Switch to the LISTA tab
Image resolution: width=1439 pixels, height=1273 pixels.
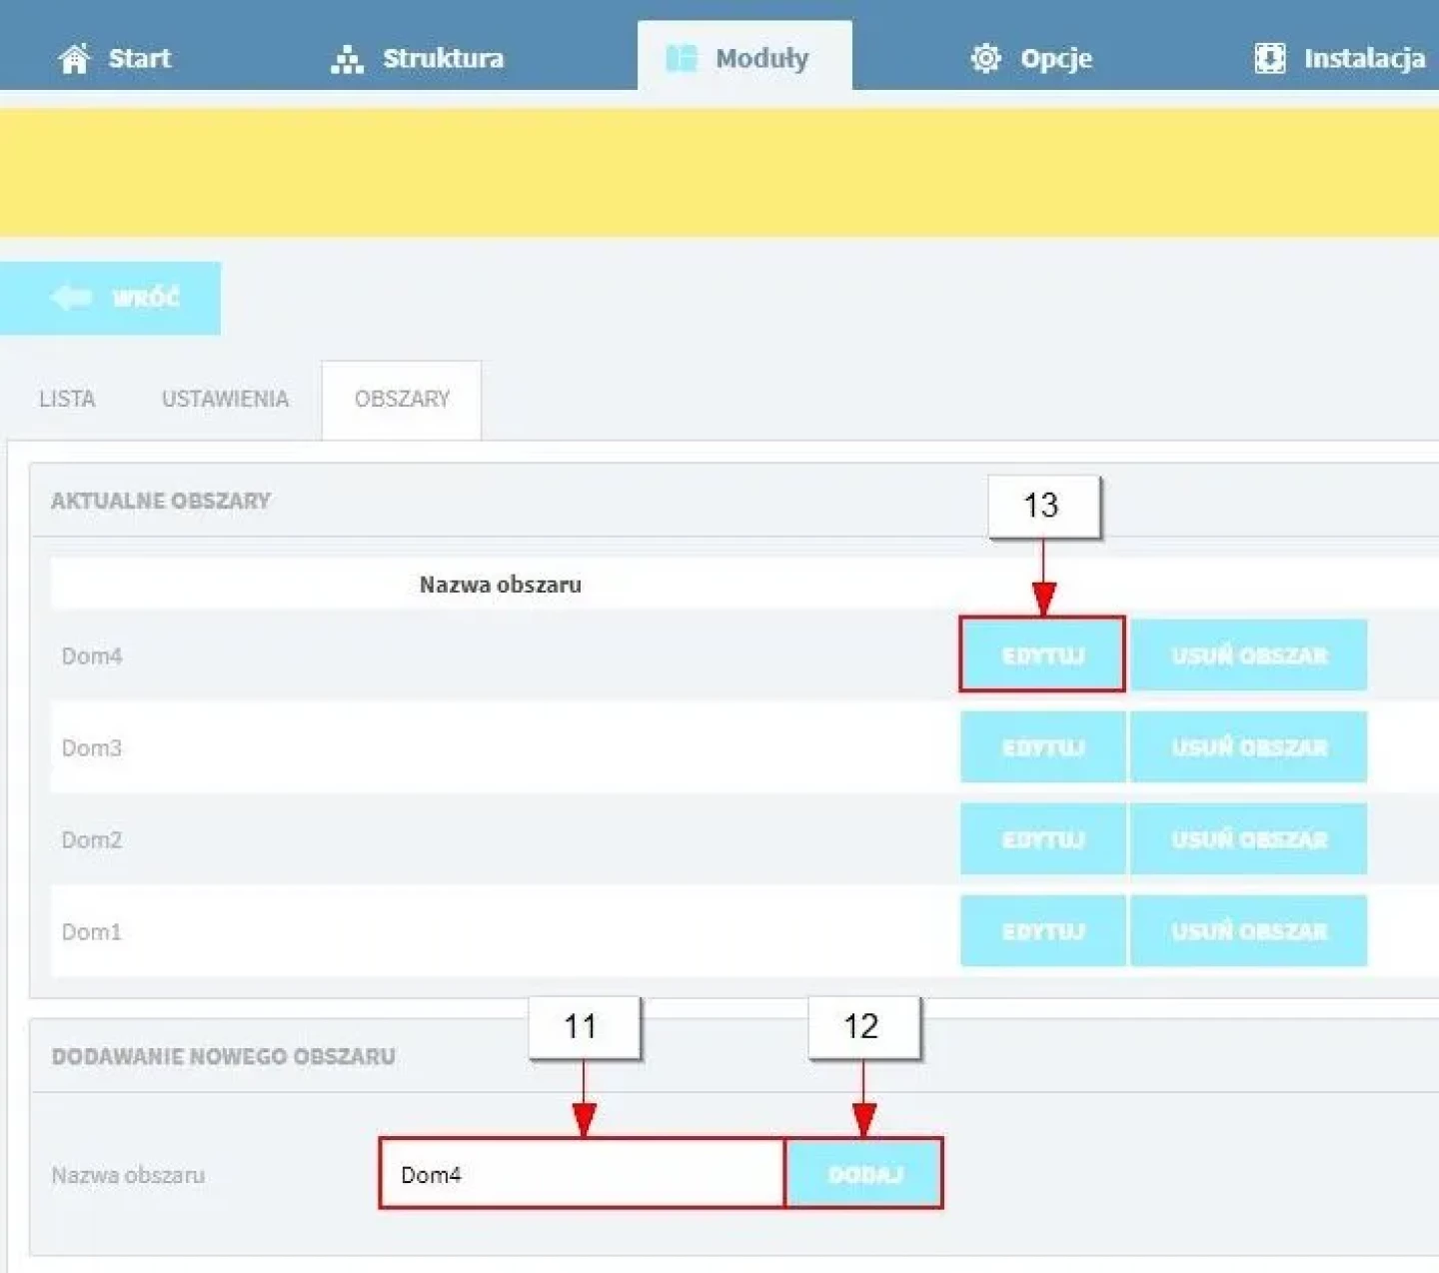tap(67, 399)
